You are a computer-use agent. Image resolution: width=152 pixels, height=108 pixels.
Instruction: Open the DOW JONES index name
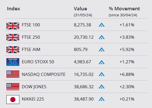click(x=34, y=87)
